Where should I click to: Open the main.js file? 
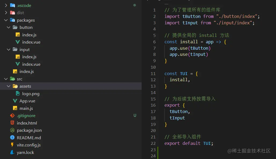point(26,108)
